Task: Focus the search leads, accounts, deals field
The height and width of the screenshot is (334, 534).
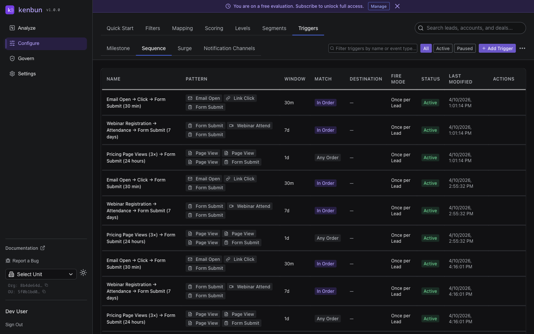Action: 470,28
